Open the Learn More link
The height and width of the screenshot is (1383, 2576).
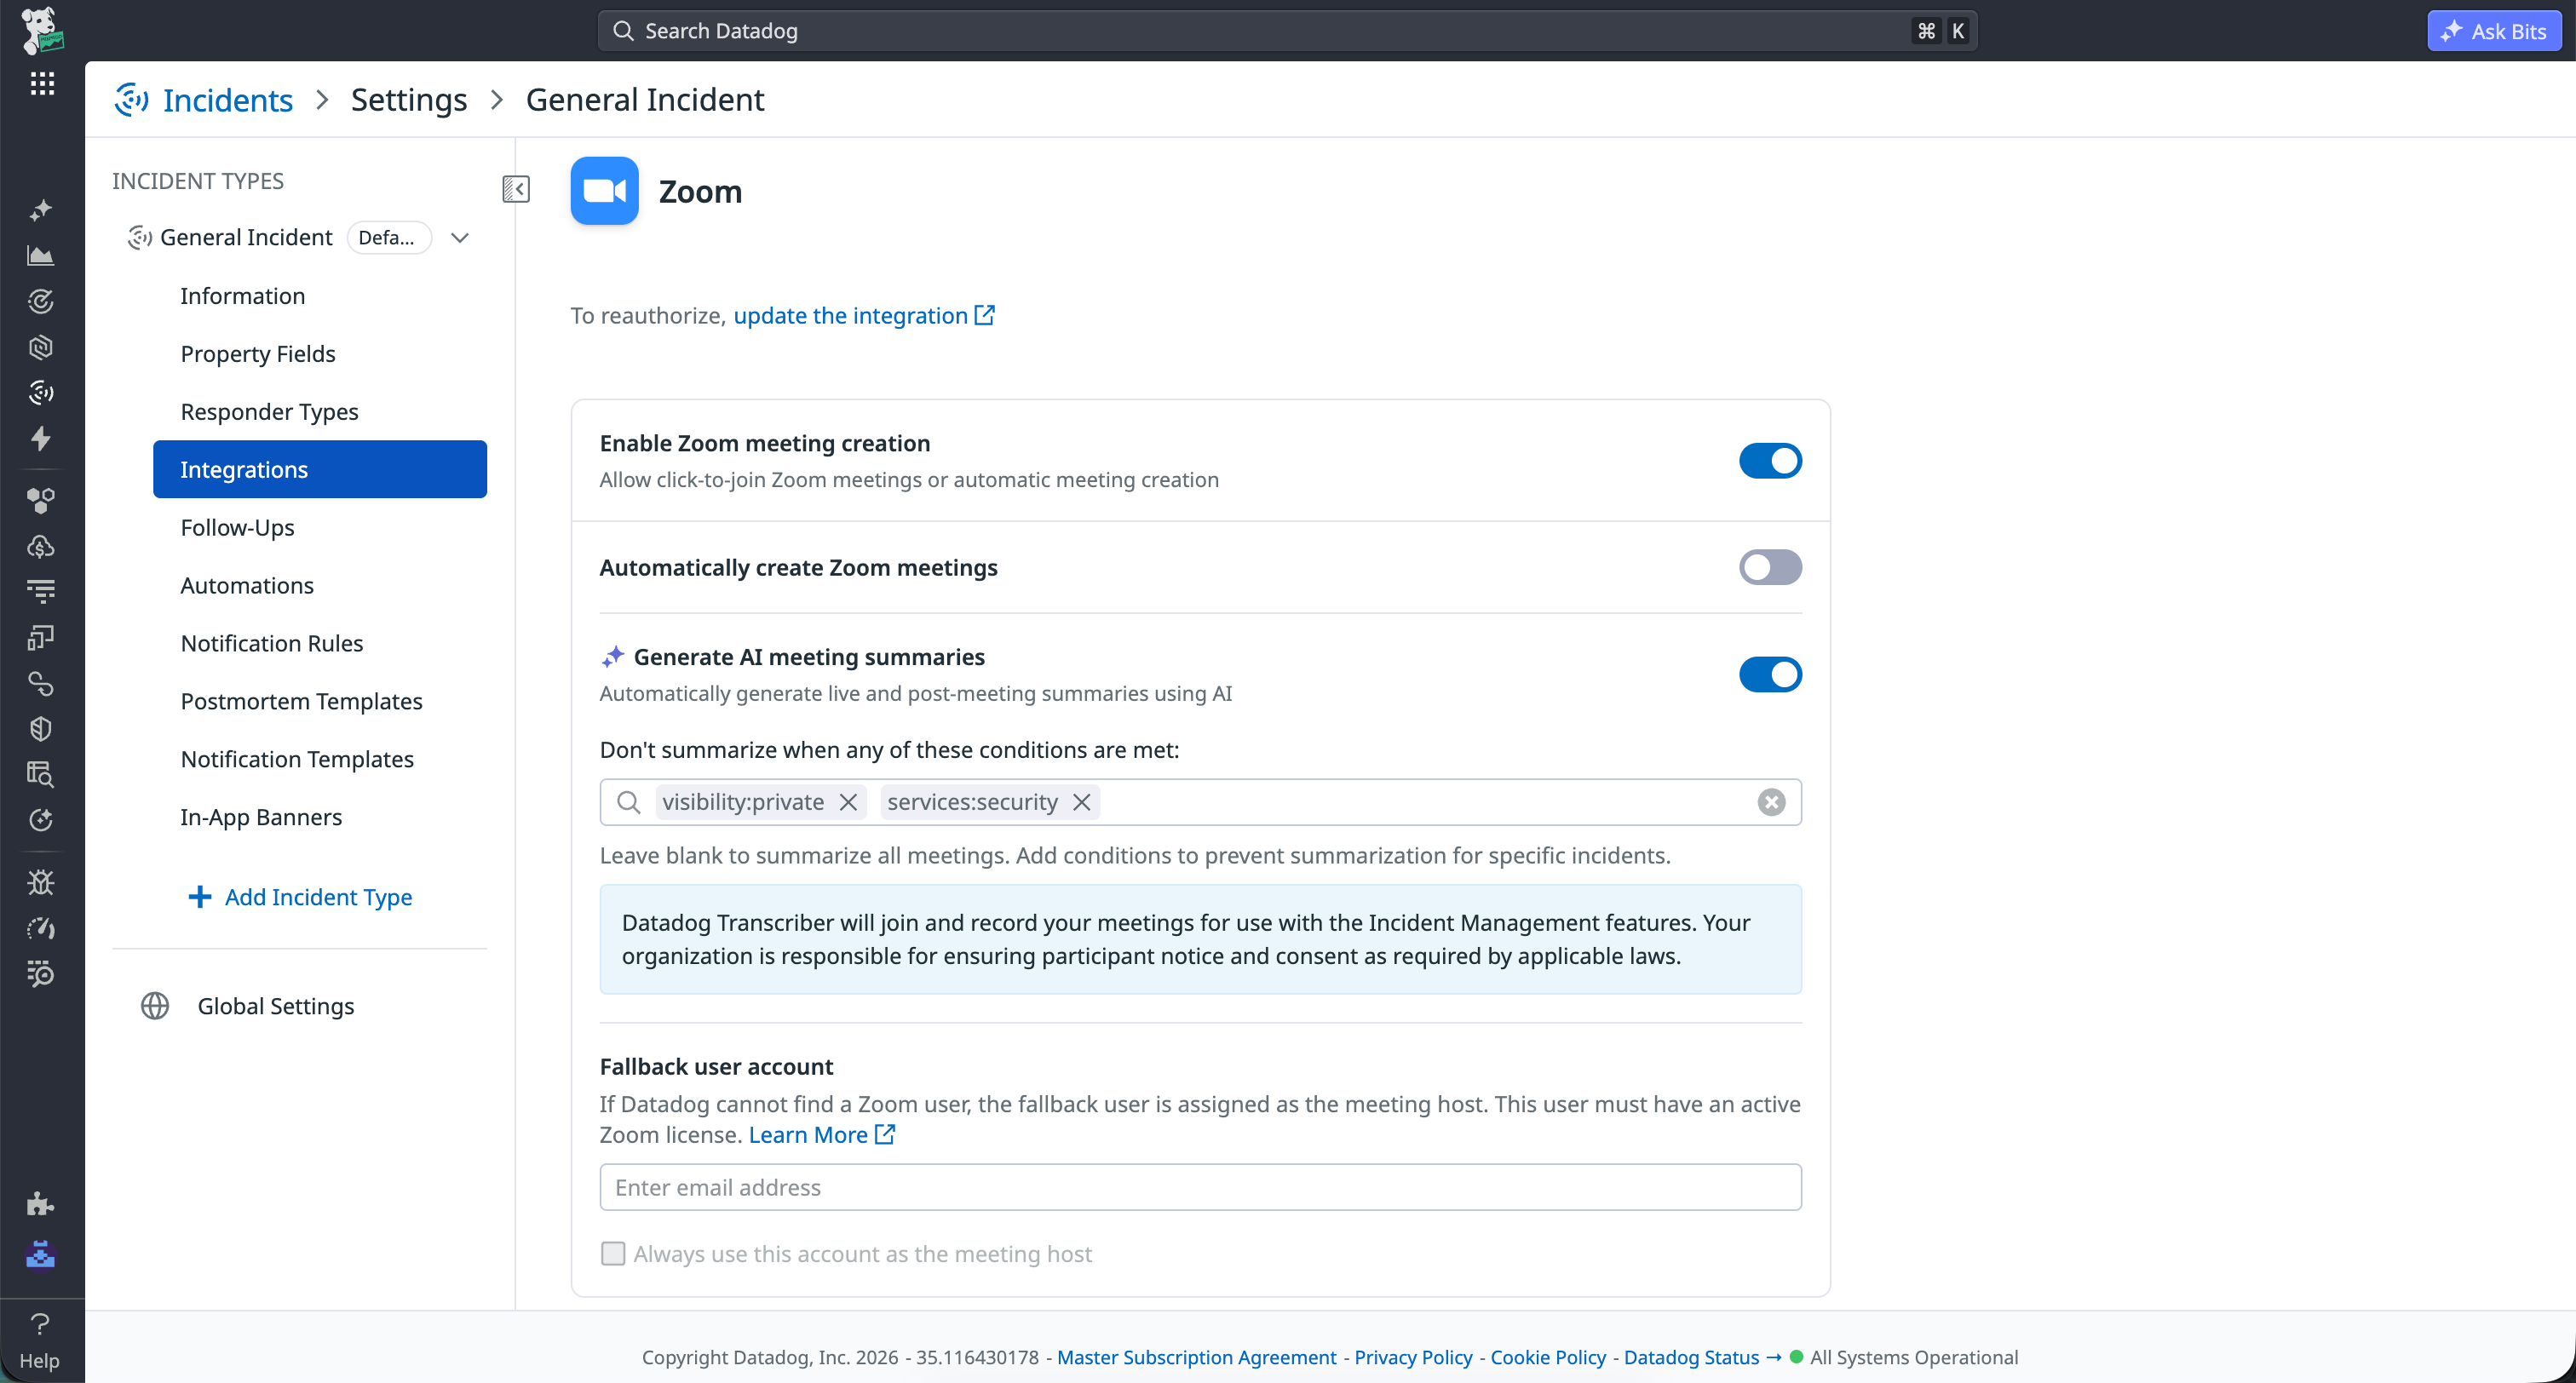[821, 1135]
